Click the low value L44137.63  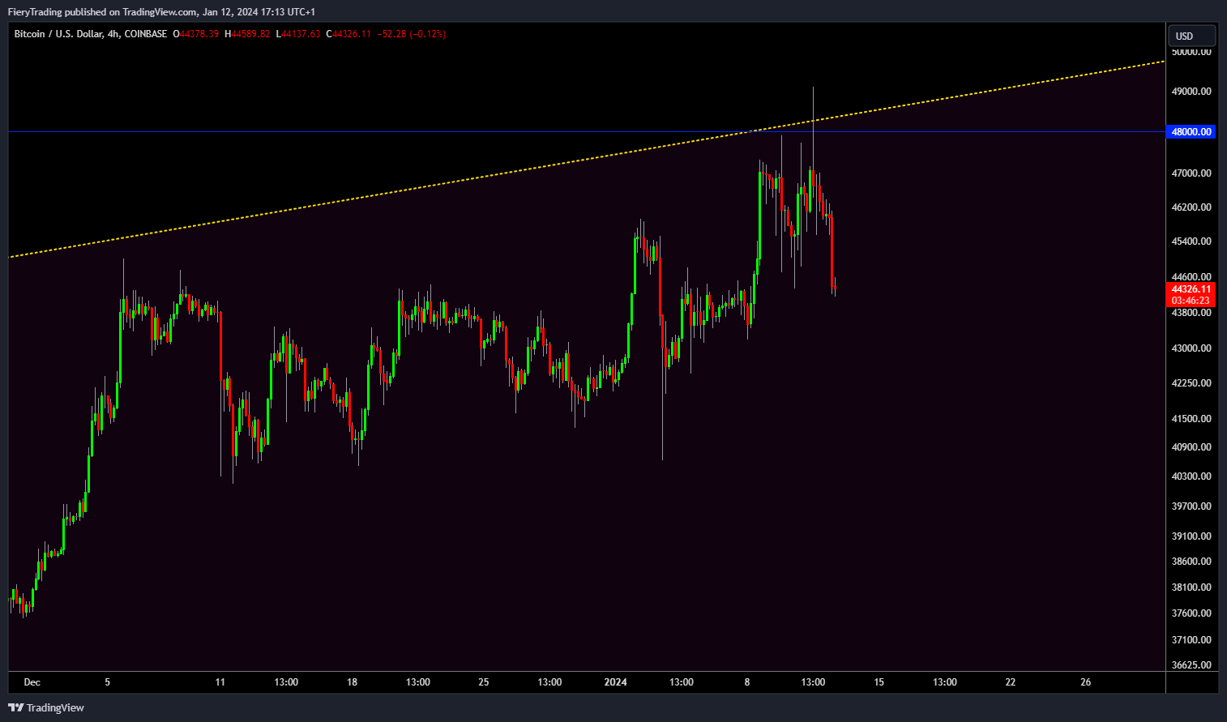(298, 34)
